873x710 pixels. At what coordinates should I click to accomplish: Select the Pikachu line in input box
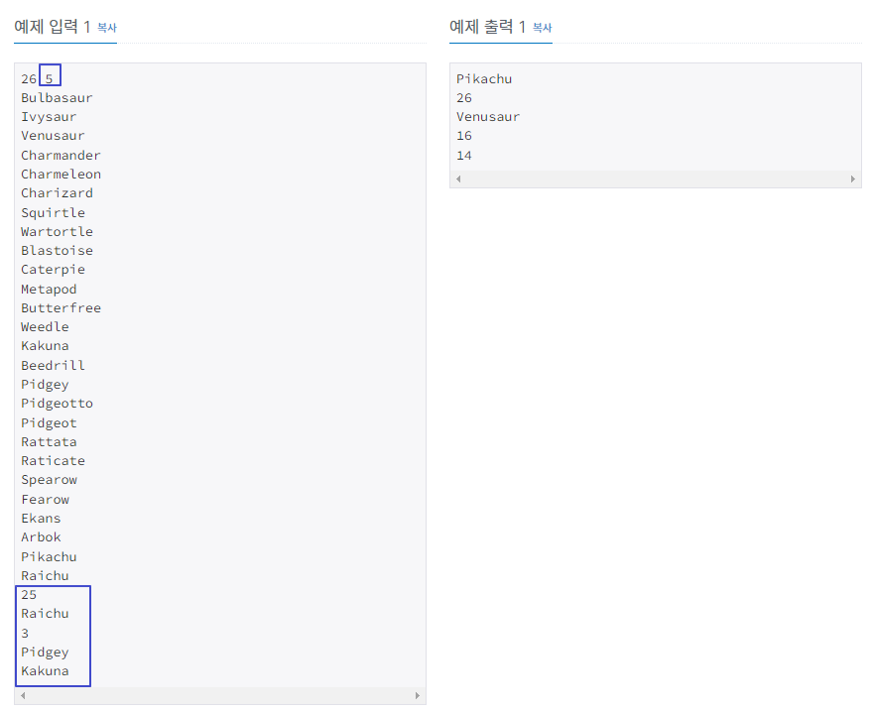pos(49,557)
